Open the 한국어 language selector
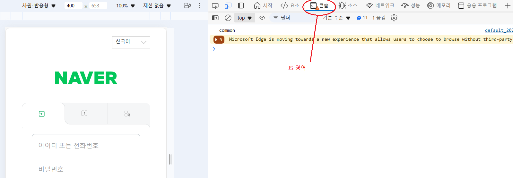This screenshot has width=513, height=178. pyautogui.click(x=131, y=42)
